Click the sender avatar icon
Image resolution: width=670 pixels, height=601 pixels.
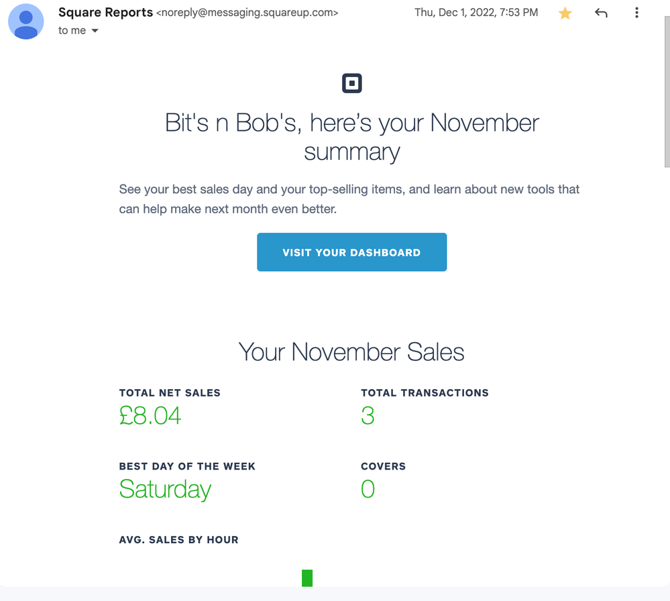26,21
